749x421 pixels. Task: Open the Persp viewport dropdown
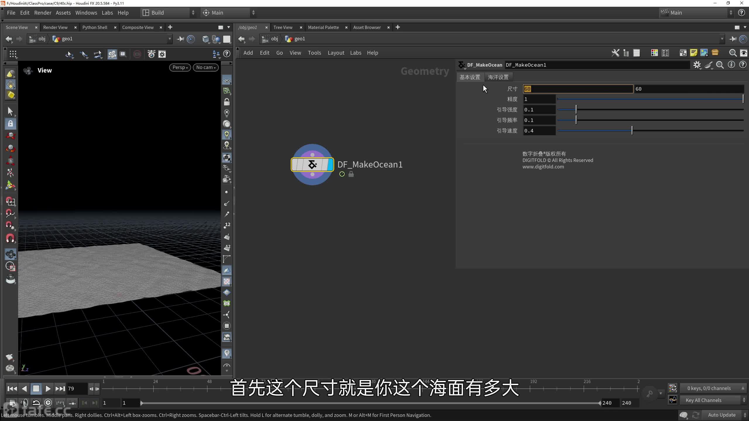180,68
